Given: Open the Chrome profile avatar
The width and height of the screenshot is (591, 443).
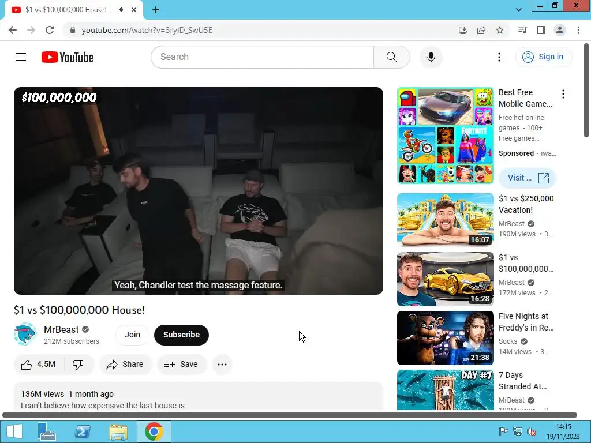Looking at the screenshot, I should click(560, 30).
